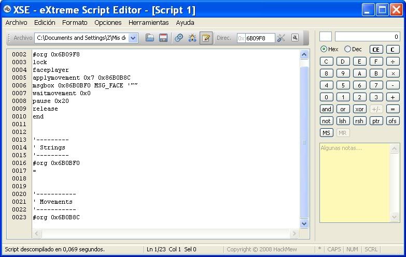The width and height of the screenshot is (406, 257).
Task: Open the Archivo menu
Action: click(x=16, y=22)
